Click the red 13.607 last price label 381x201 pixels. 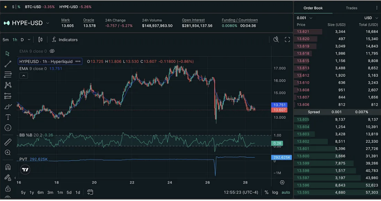tap(280, 110)
